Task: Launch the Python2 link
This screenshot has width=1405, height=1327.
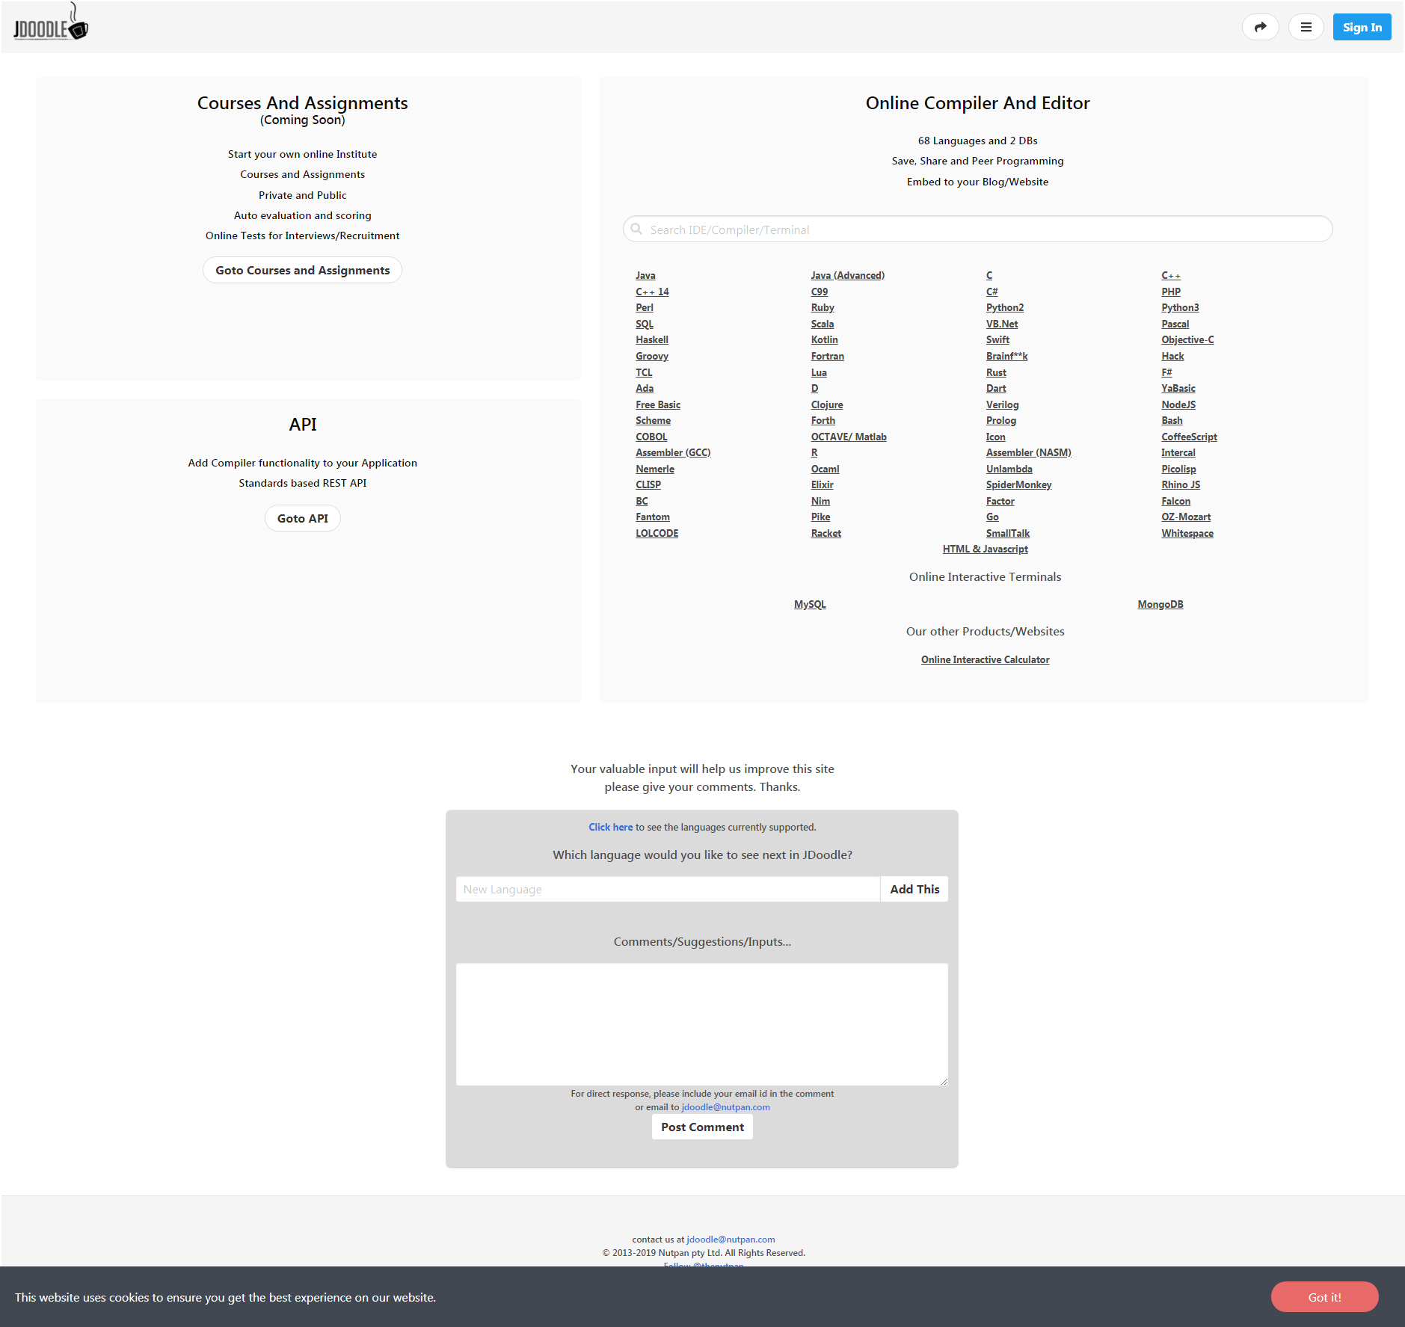Action: coord(1004,308)
